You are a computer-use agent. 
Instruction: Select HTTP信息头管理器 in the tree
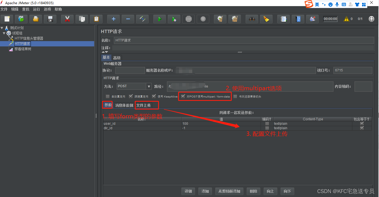(29, 38)
